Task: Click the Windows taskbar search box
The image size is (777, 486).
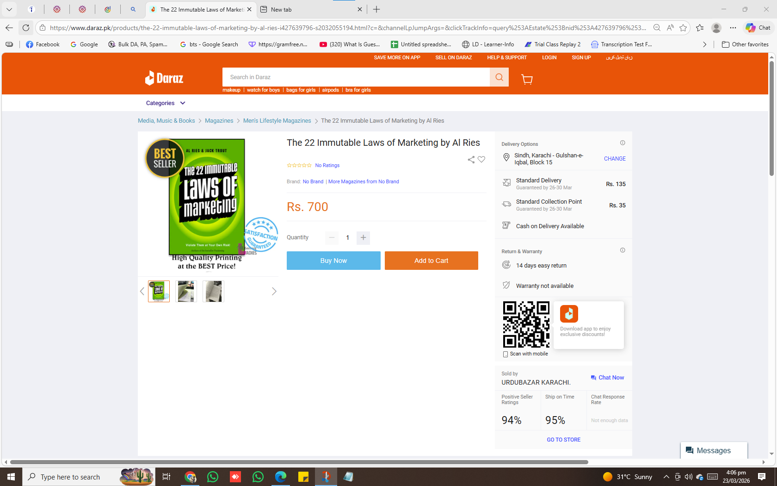Action: click(88, 477)
